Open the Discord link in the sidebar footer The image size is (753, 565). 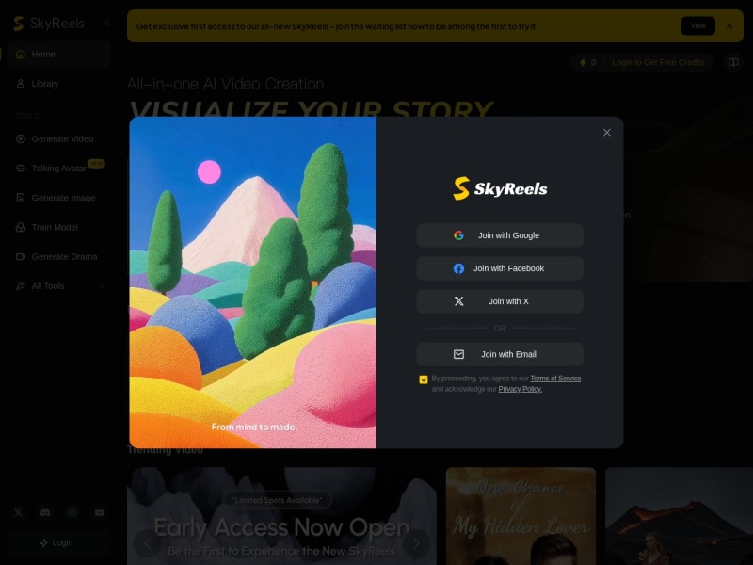45,512
